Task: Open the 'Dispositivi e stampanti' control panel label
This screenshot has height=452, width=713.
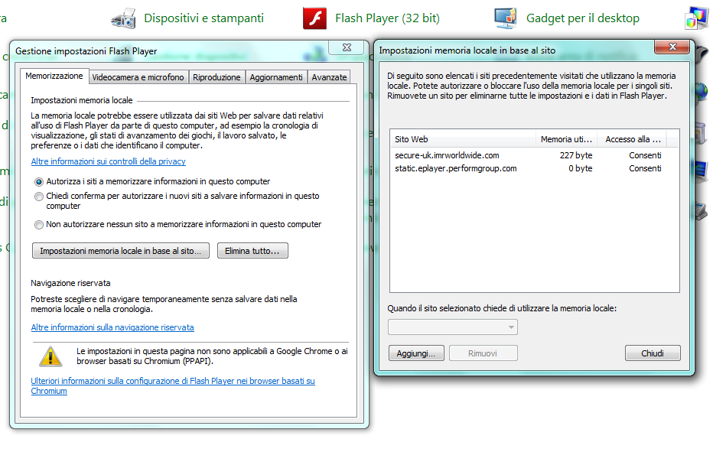Action: [x=203, y=18]
